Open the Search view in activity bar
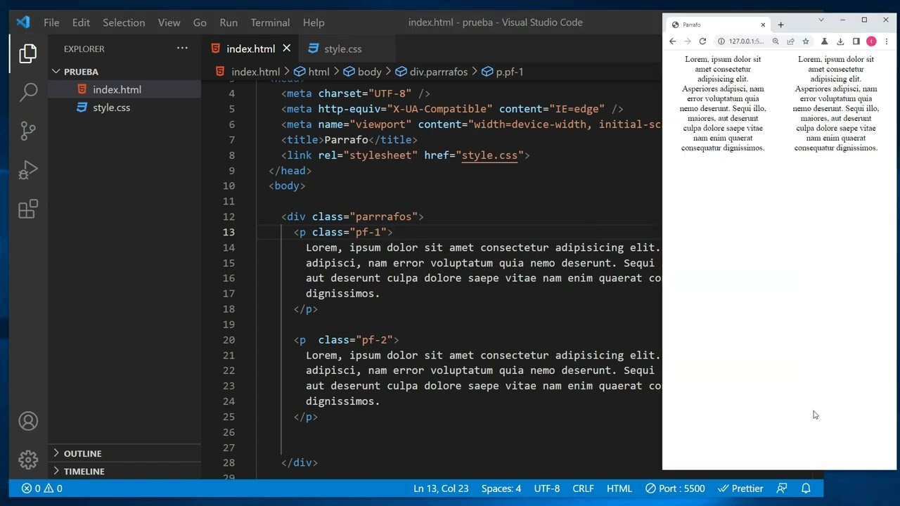 click(x=28, y=91)
